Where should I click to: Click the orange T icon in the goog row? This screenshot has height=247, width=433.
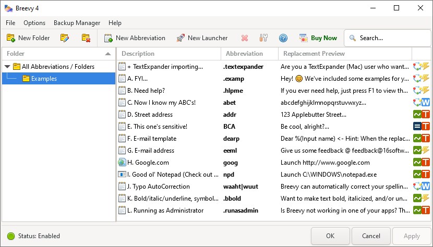[x=426, y=163]
